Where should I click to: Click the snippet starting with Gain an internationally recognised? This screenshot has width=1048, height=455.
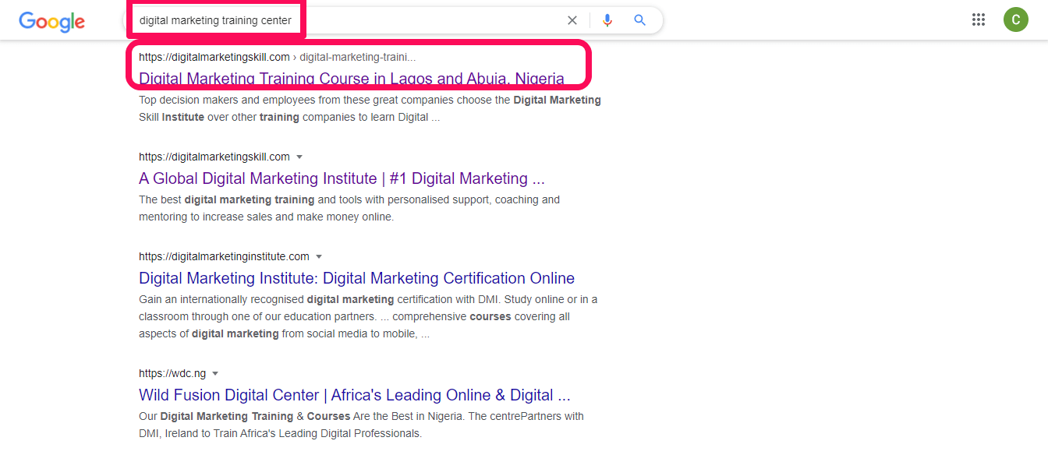368,316
